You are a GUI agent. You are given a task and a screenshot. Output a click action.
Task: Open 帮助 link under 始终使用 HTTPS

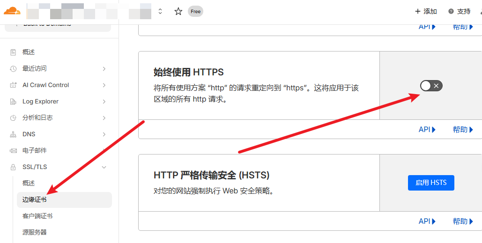[x=463, y=130]
